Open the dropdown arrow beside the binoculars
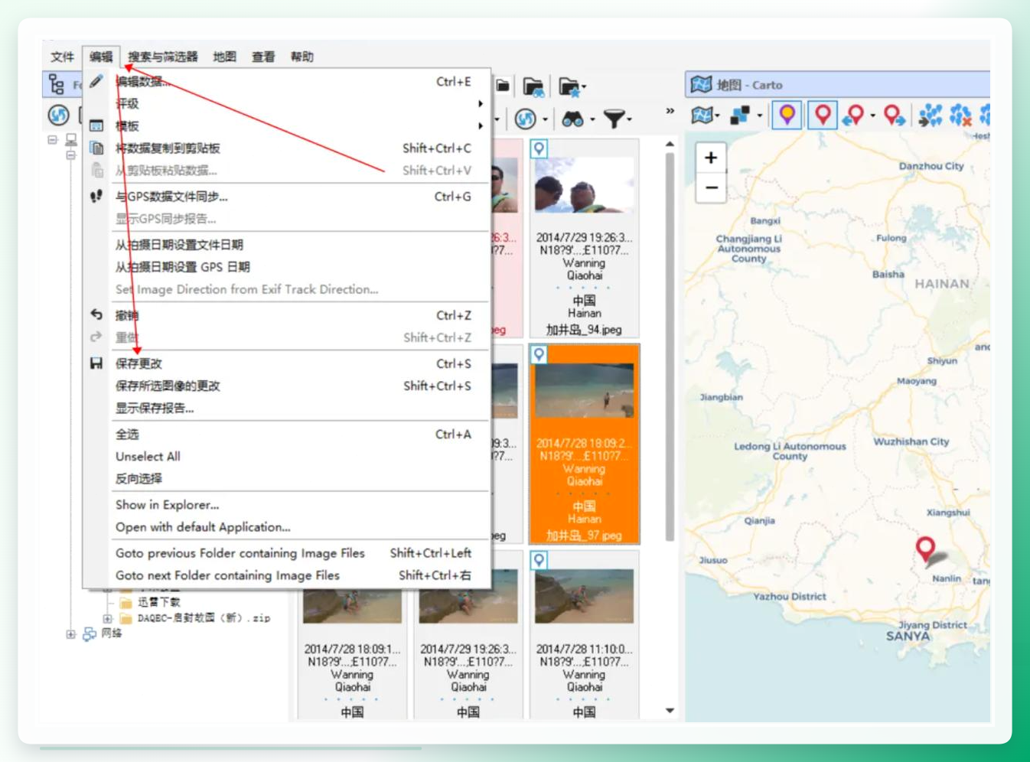Screen dimensions: 1030x762 [x=592, y=119]
